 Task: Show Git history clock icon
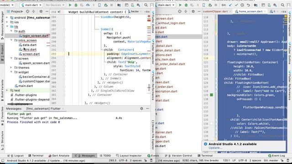point(242,5)
